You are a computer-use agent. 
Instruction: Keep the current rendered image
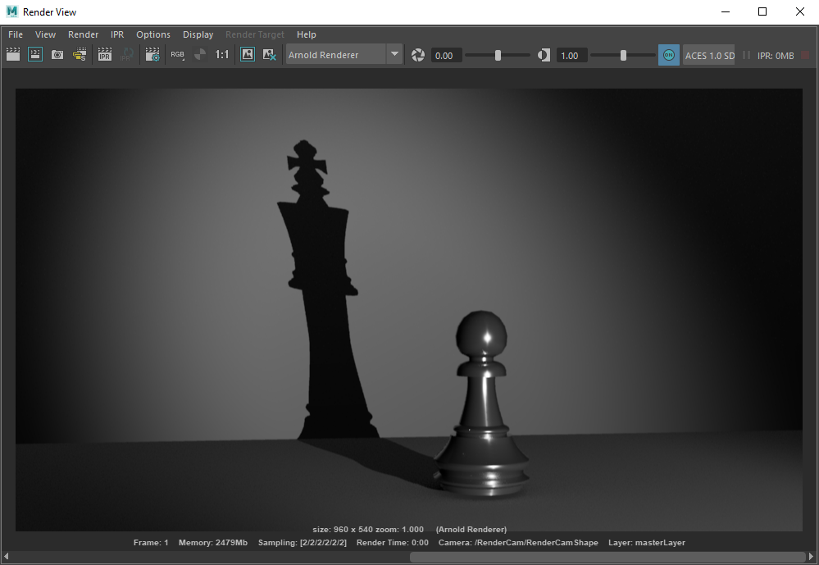(247, 55)
